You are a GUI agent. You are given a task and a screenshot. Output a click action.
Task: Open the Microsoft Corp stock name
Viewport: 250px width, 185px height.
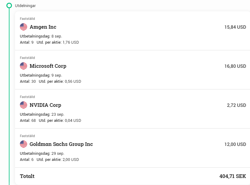point(48,66)
